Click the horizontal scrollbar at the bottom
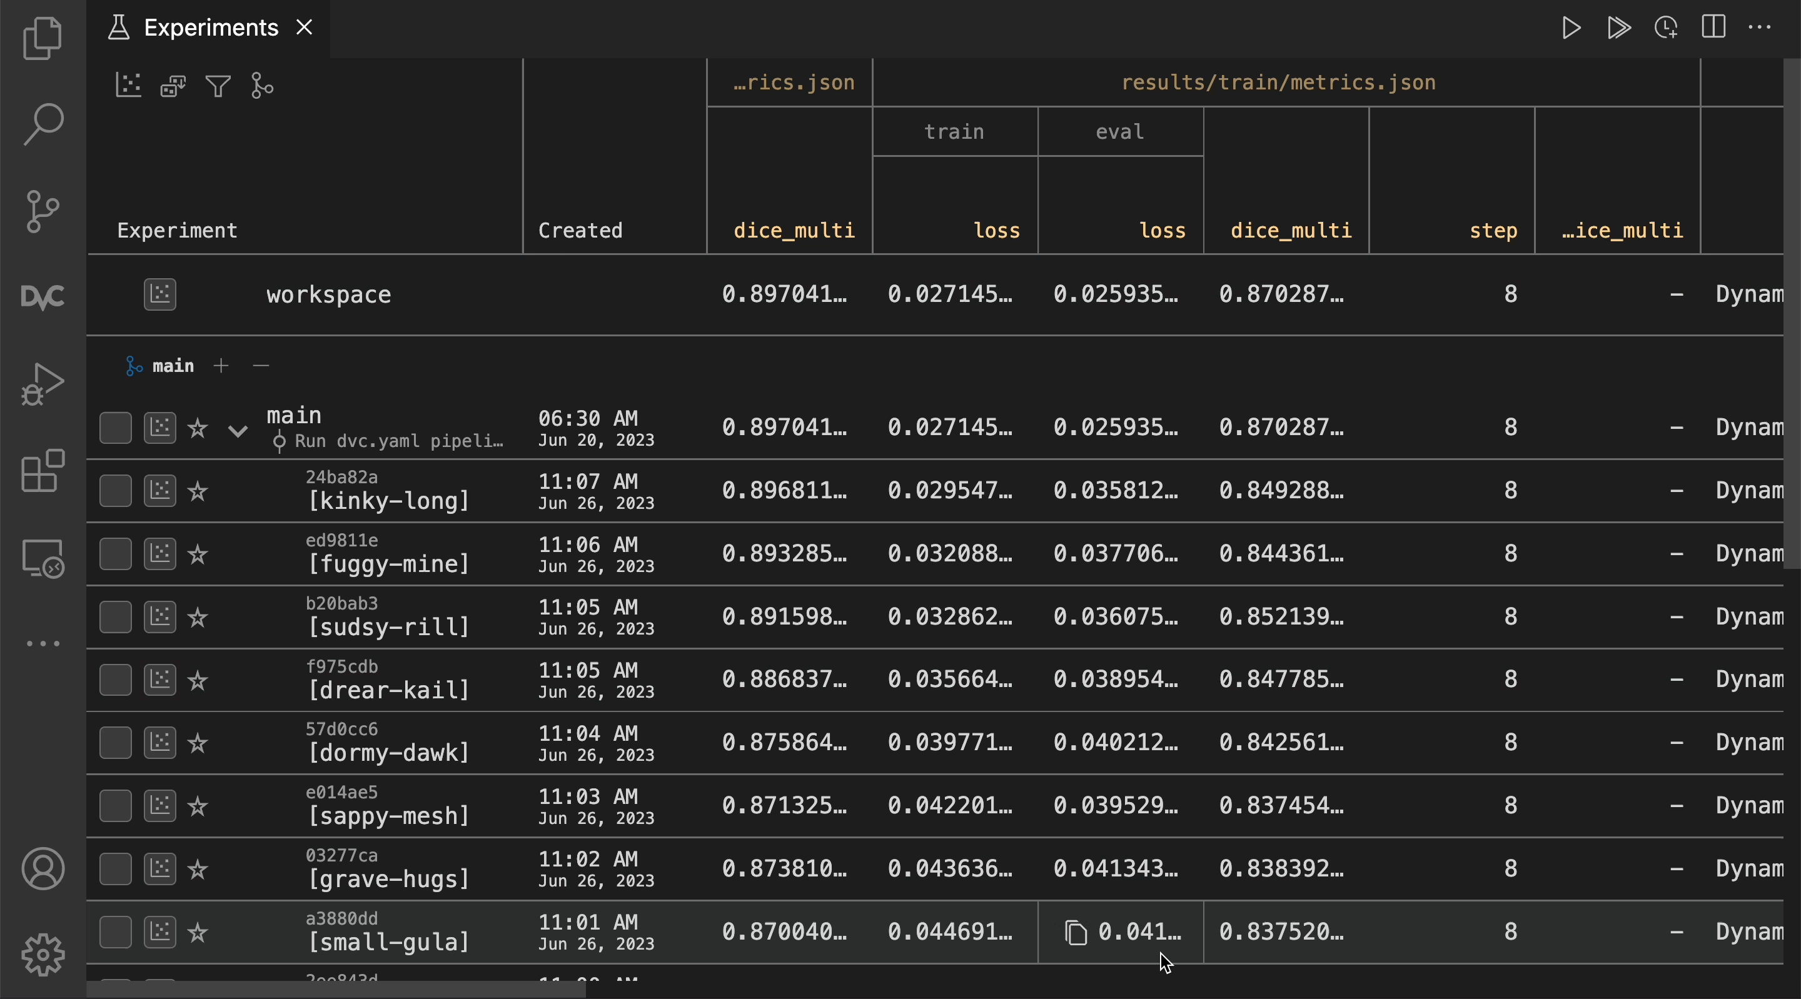Viewport: 1801px width, 999px height. click(336, 989)
